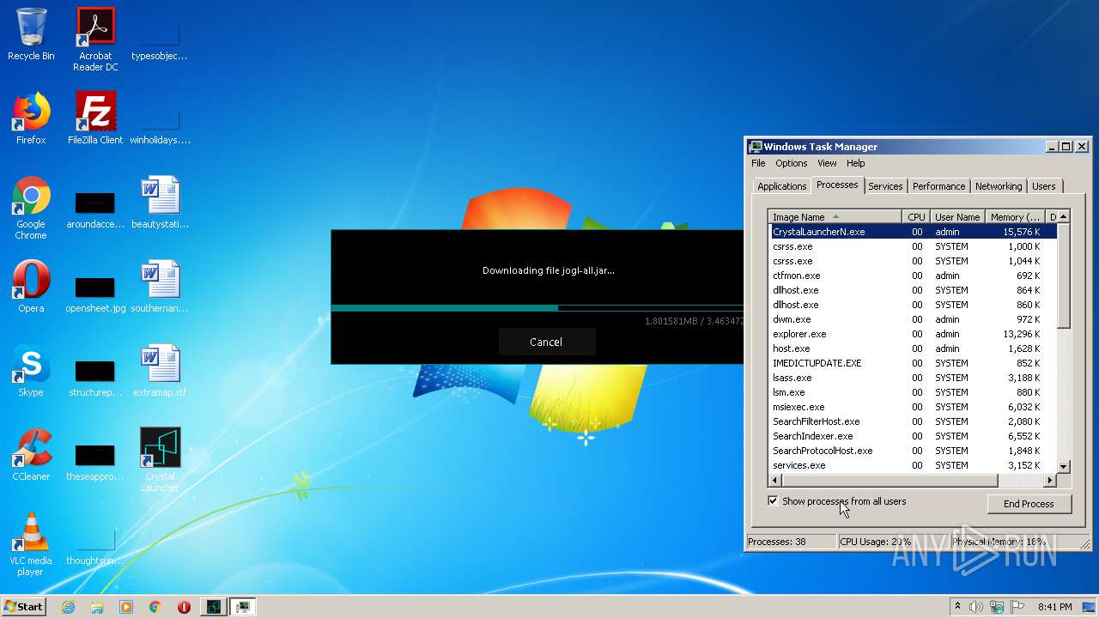Launch Google Chrome desktop shortcut
This screenshot has height=618, width=1099.
(31, 208)
